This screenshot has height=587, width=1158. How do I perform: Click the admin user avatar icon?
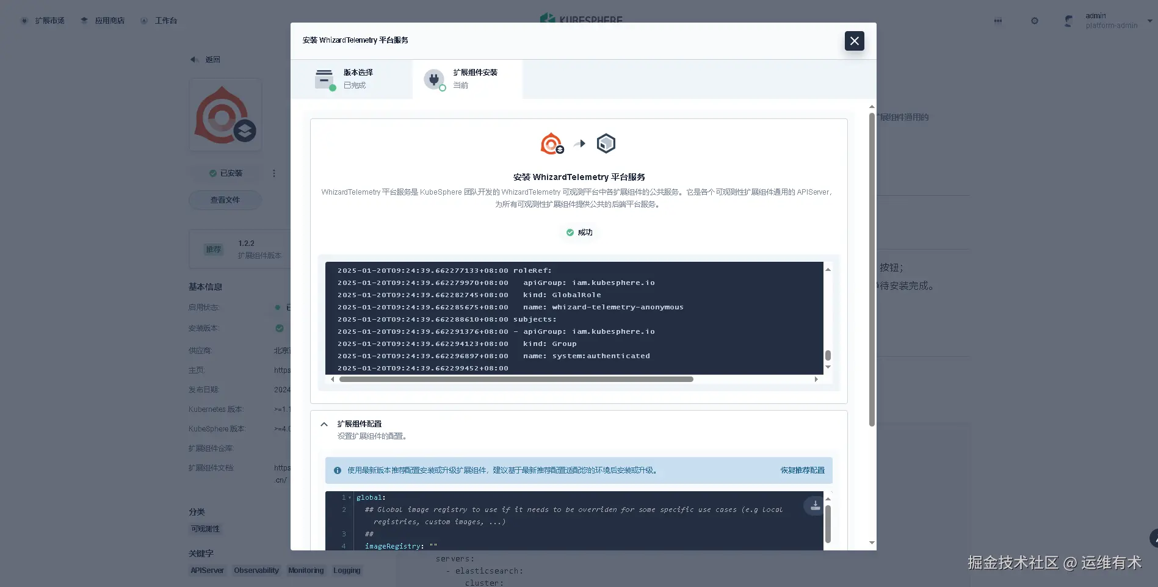pos(1068,21)
